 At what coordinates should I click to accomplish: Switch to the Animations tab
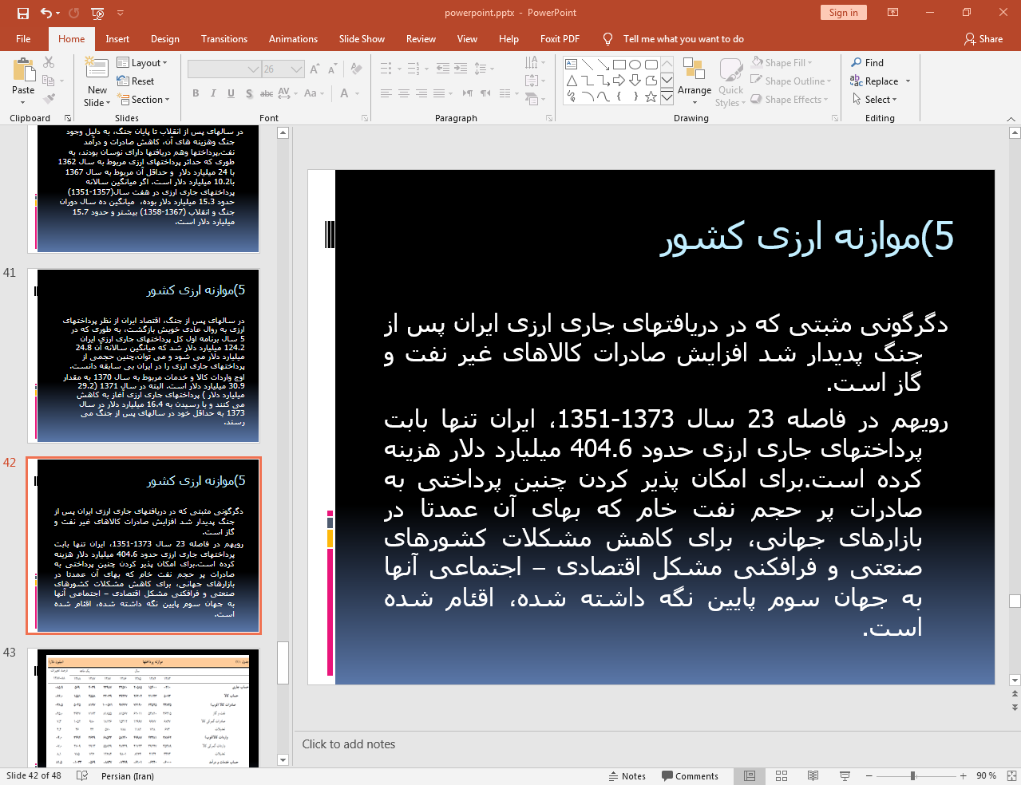click(x=293, y=39)
